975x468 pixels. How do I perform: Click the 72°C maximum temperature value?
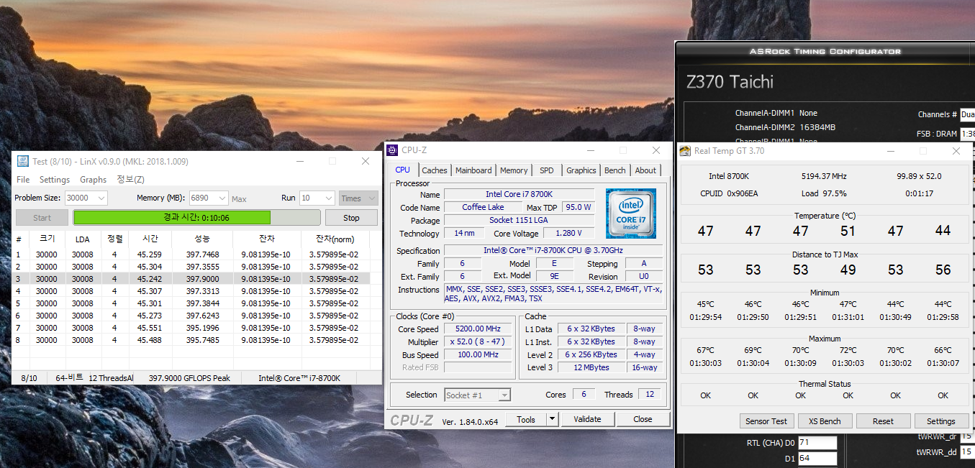(x=848, y=350)
